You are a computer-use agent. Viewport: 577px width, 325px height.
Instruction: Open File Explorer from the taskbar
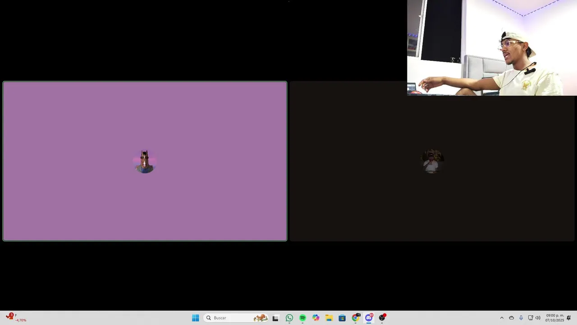pos(329,318)
